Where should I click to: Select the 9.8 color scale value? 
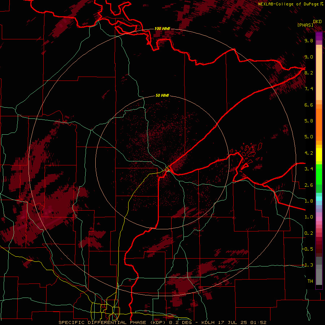[x=309, y=41]
